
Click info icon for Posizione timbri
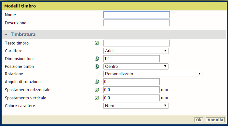97,67
